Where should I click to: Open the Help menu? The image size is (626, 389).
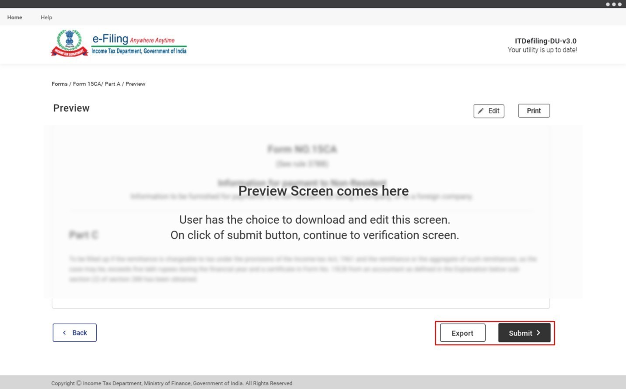point(46,17)
